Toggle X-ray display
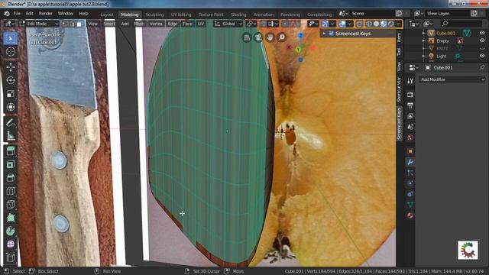The width and height of the screenshot is (489, 275). (x=359, y=24)
